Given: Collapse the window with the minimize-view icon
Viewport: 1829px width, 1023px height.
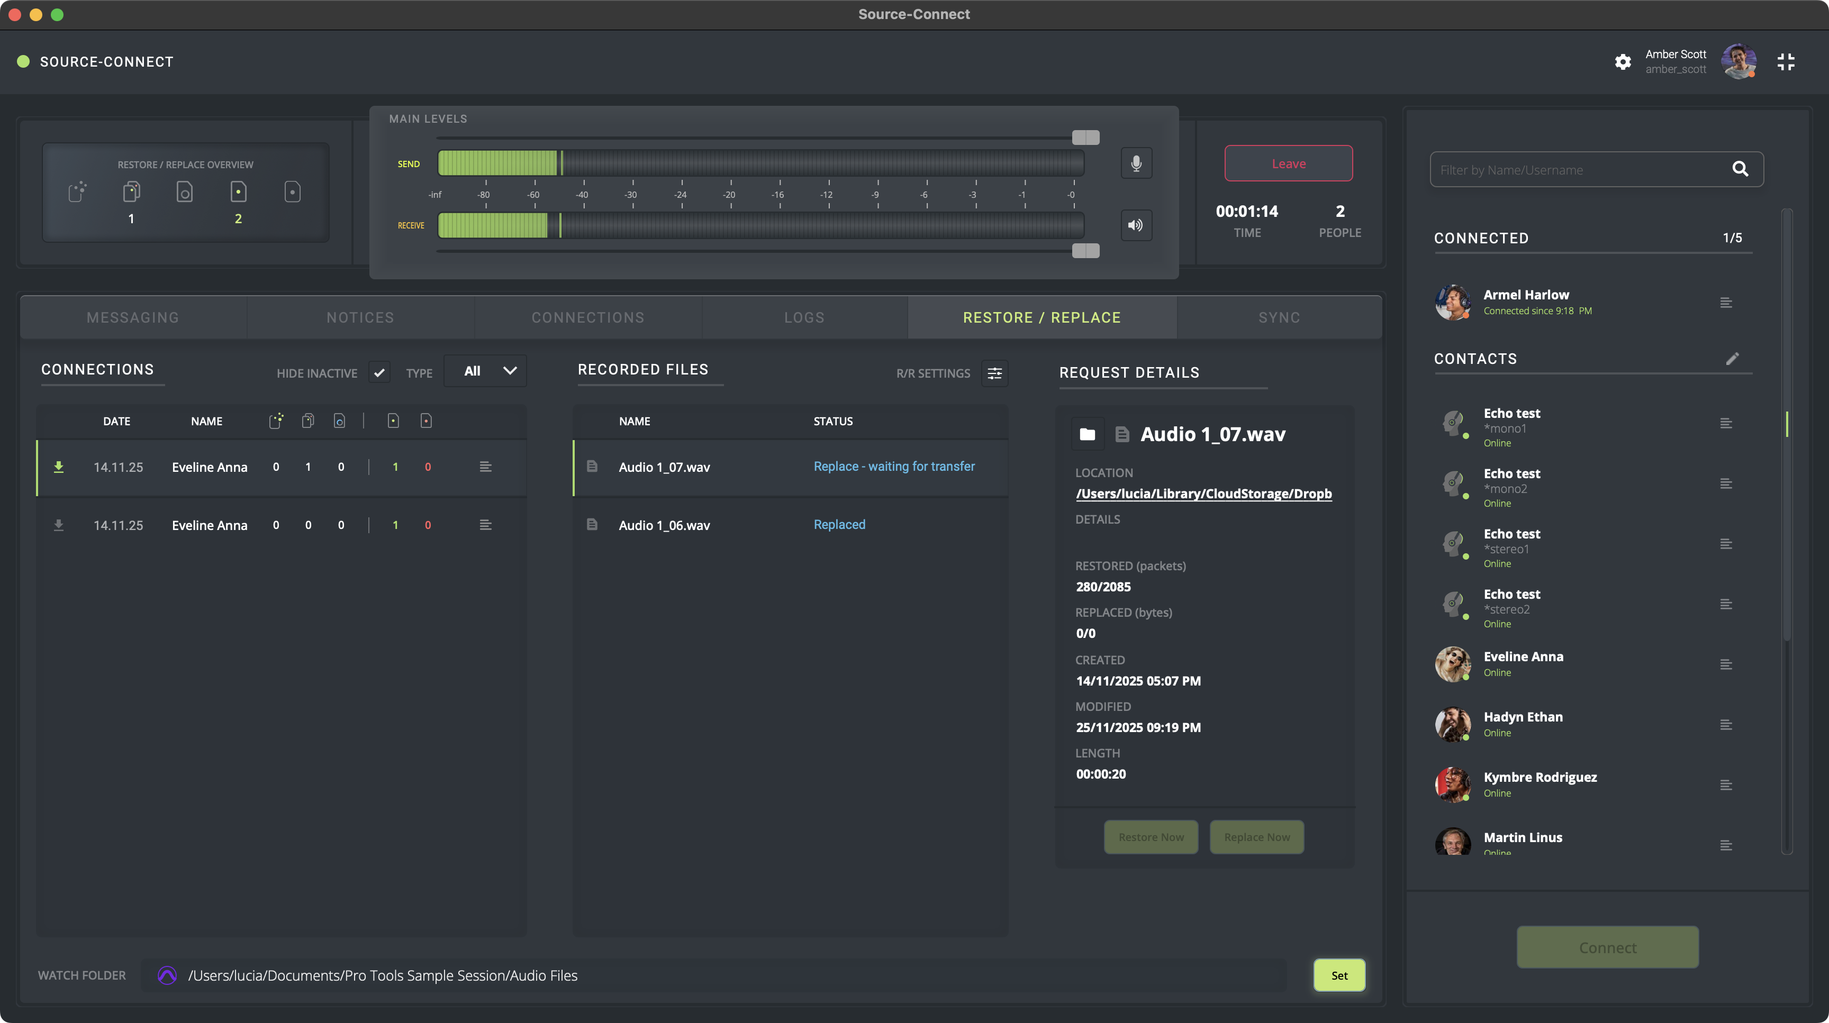Looking at the screenshot, I should click(x=1786, y=62).
